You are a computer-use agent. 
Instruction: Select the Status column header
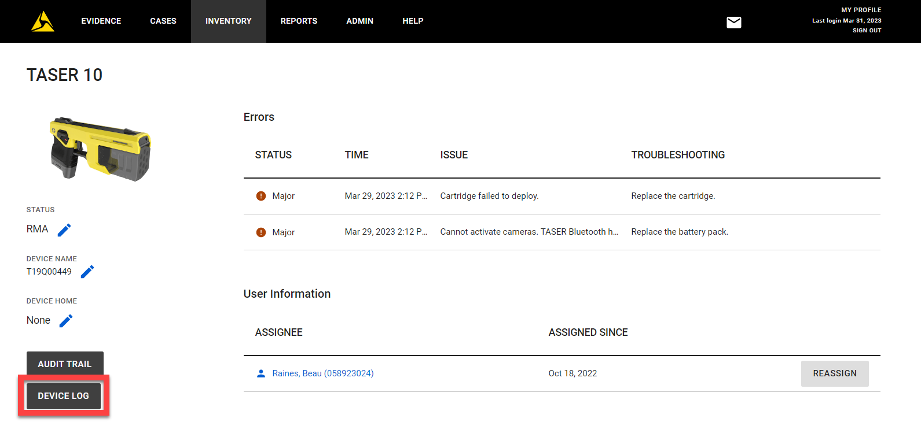[x=273, y=155]
